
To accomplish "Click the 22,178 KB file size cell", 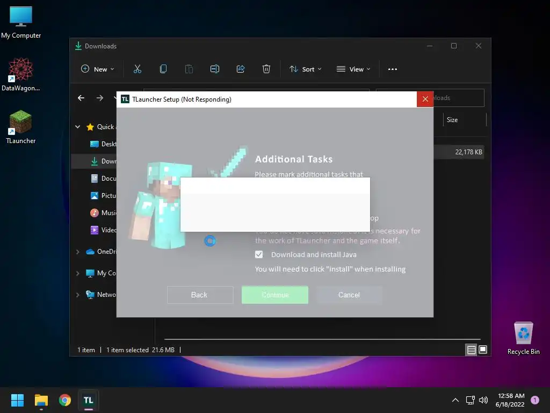I will pyautogui.click(x=468, y=152).
